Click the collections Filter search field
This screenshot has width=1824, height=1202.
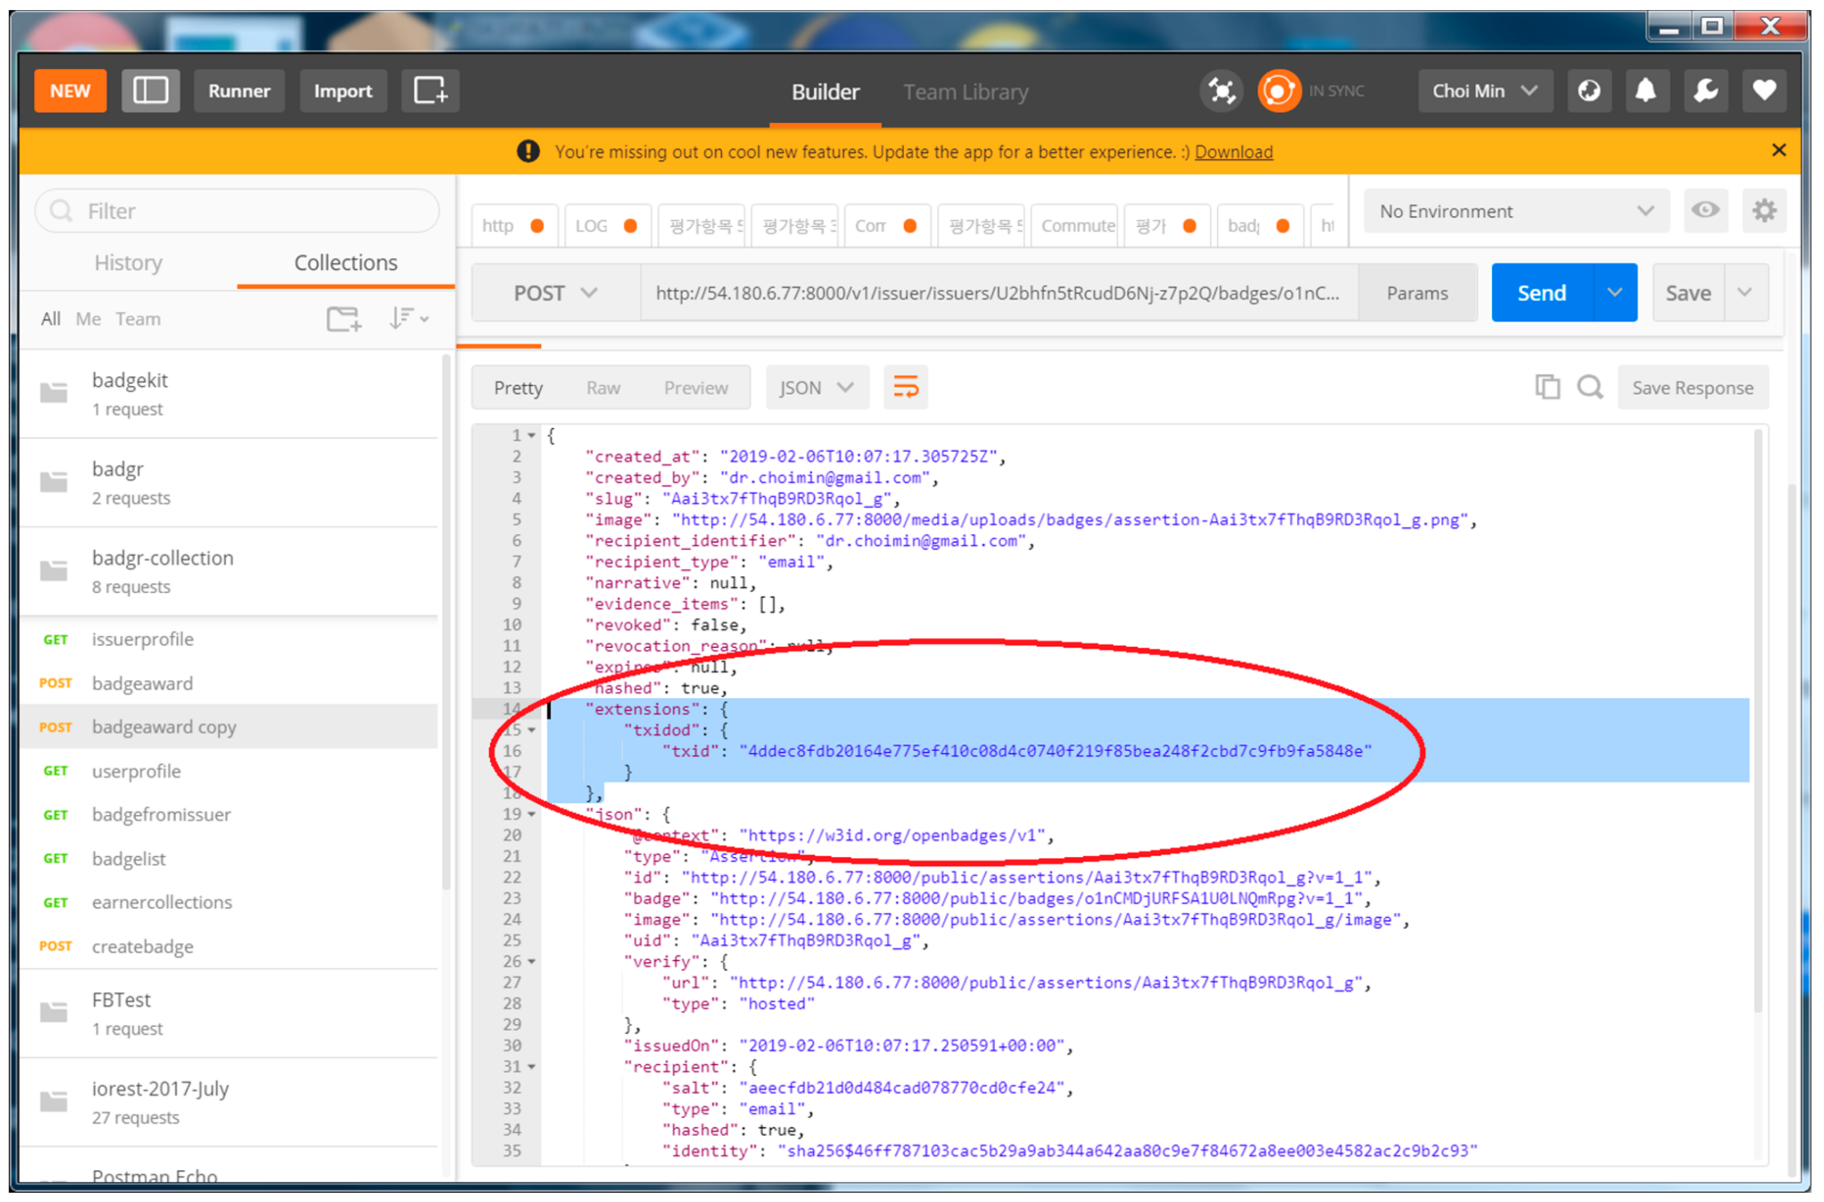[237, 211]
